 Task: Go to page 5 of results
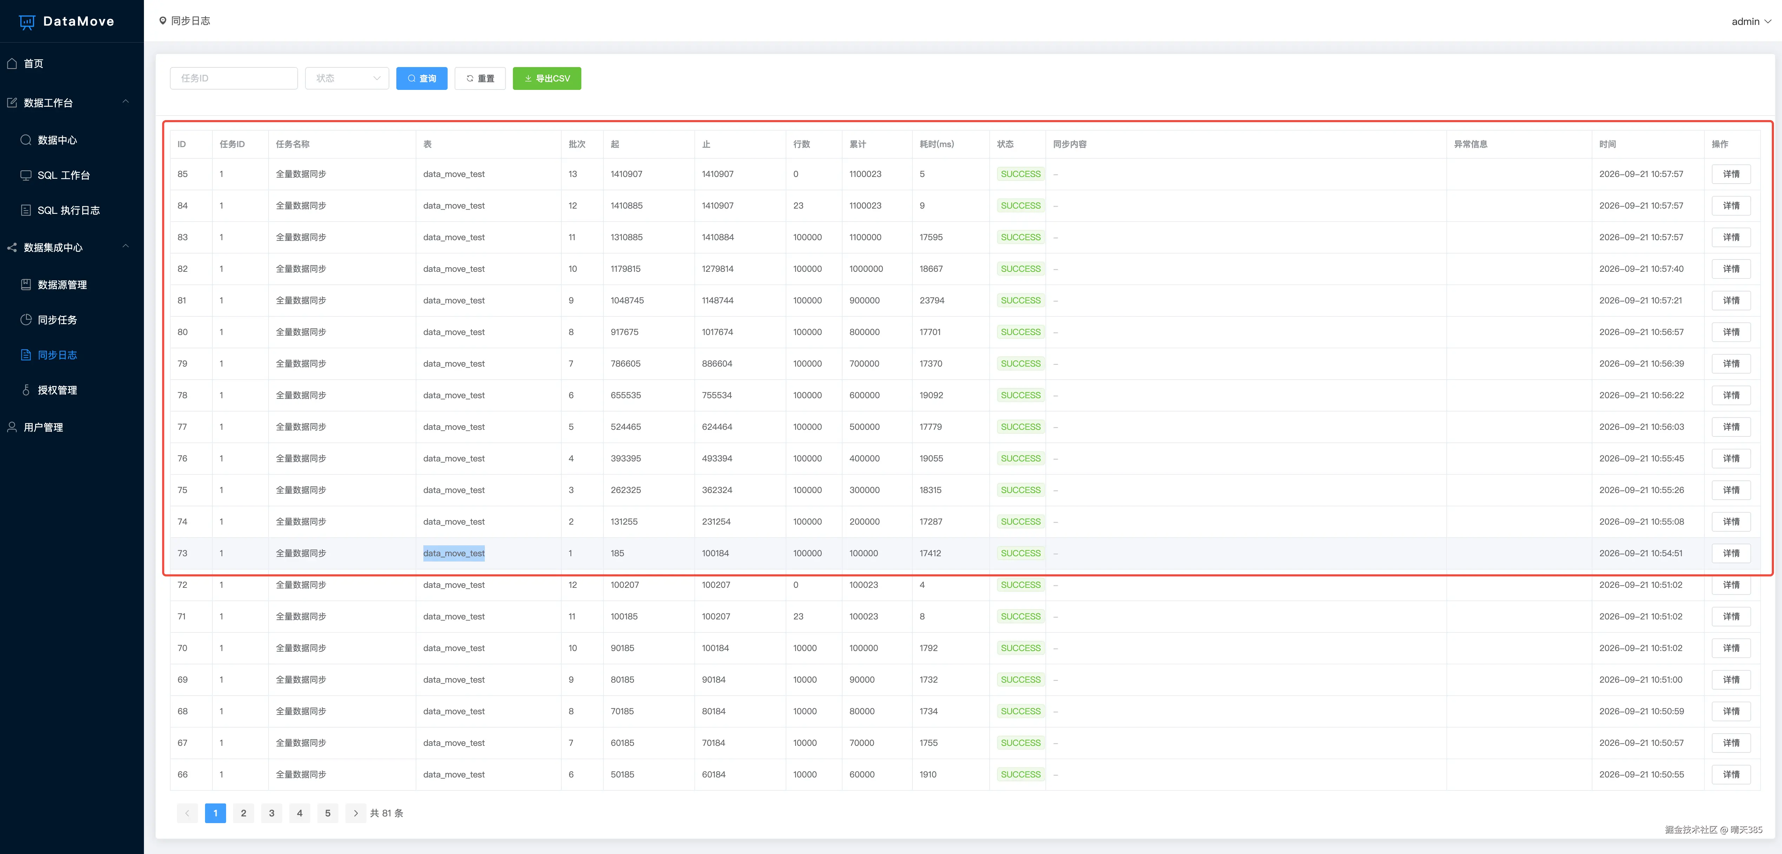[328, 813]
